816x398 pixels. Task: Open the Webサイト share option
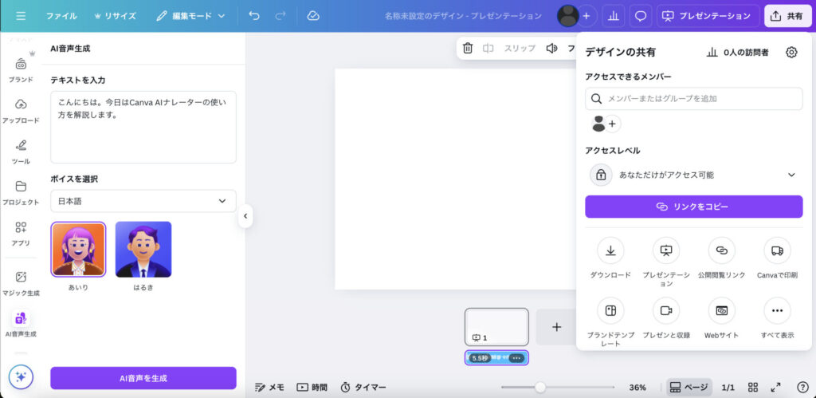coord(721,310)
